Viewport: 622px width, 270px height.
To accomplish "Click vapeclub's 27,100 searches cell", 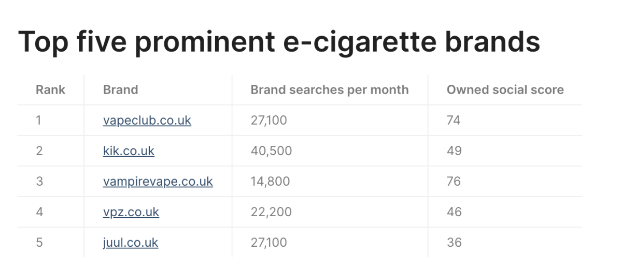I will click(268, 121).
